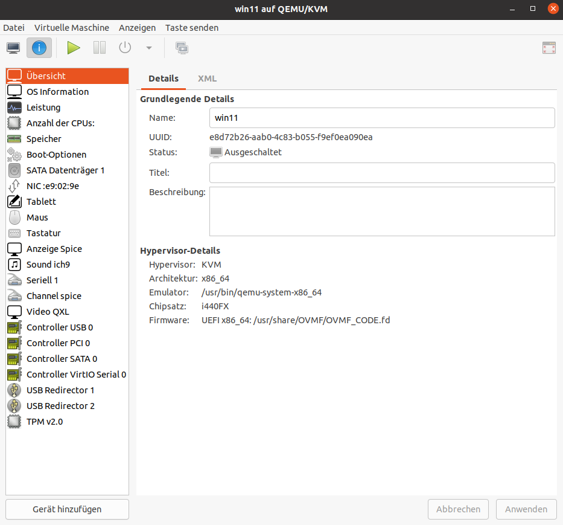Screen dimensions: 563x525
Task: Click the pause virtual machine icon
Action: [100, 48]
